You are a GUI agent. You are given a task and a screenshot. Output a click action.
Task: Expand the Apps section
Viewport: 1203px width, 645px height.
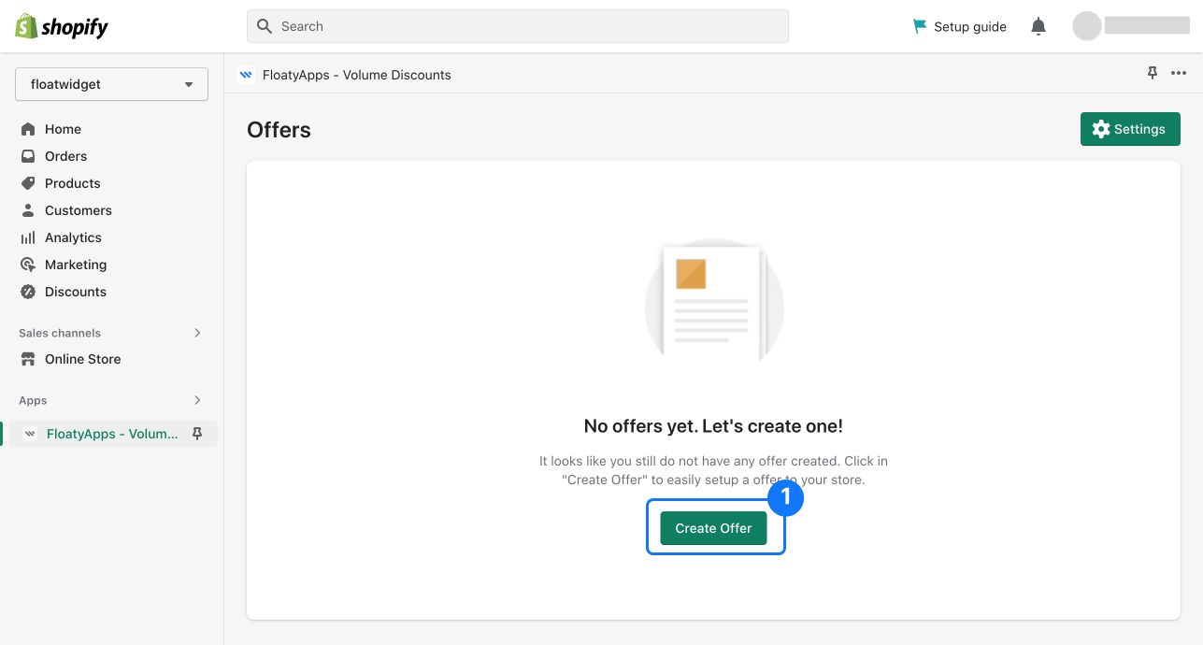point(197,400)
